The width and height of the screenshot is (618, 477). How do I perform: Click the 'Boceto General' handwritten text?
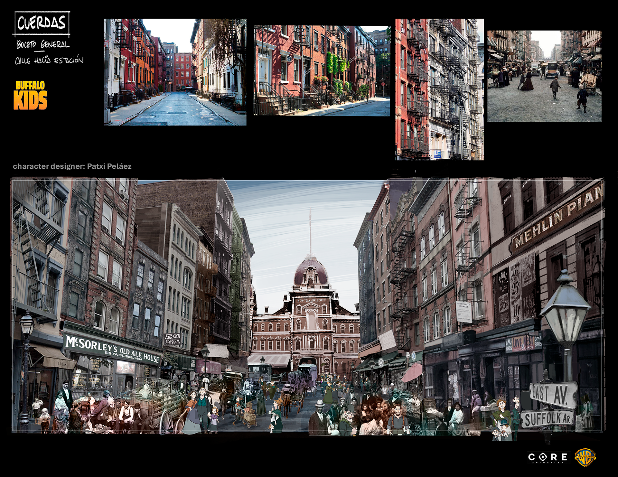(43, 45)
